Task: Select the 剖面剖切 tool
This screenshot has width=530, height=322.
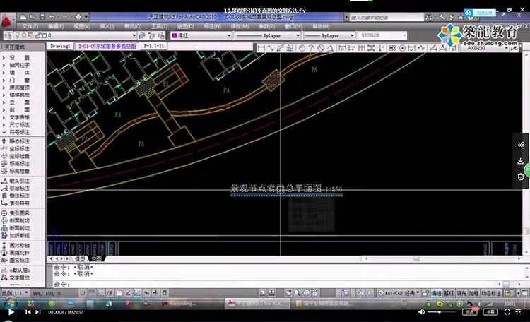Action: (19, 220)
